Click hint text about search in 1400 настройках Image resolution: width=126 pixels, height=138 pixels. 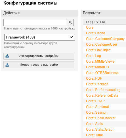coord(39,28)
